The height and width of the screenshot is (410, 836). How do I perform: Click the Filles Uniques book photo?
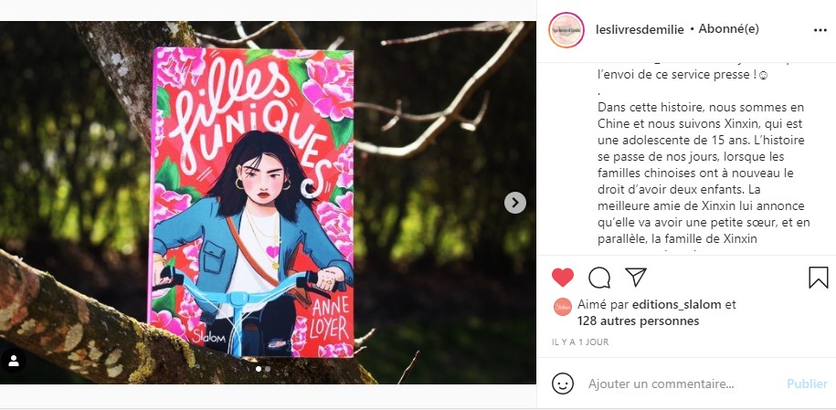(251, 203)
